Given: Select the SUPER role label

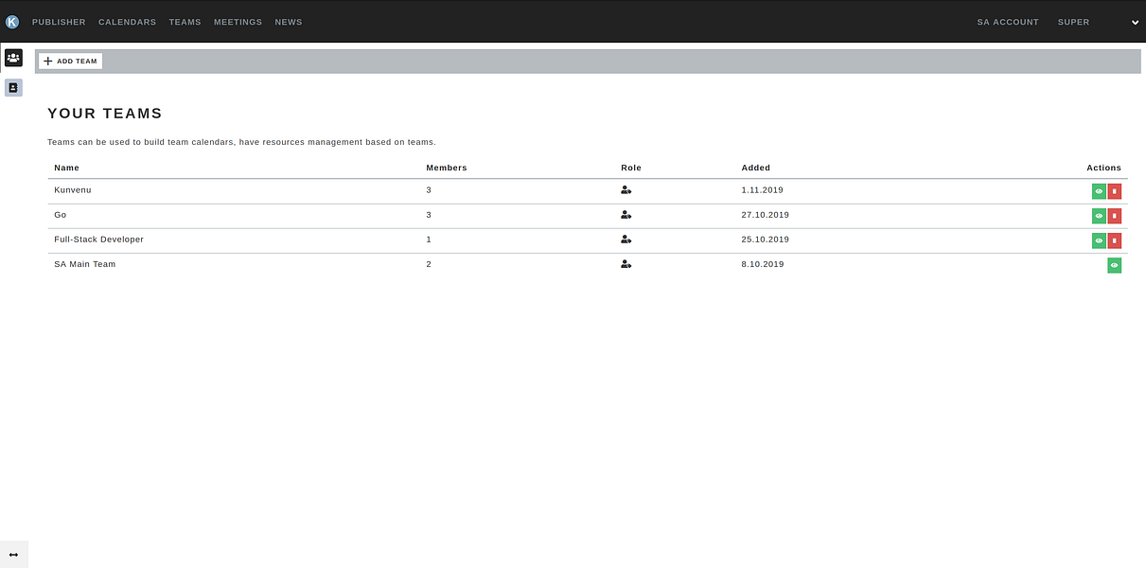Looking at the screenshot, I should pos(1074,22).
